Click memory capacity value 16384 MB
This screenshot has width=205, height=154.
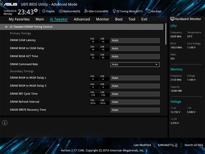(176, 91)
